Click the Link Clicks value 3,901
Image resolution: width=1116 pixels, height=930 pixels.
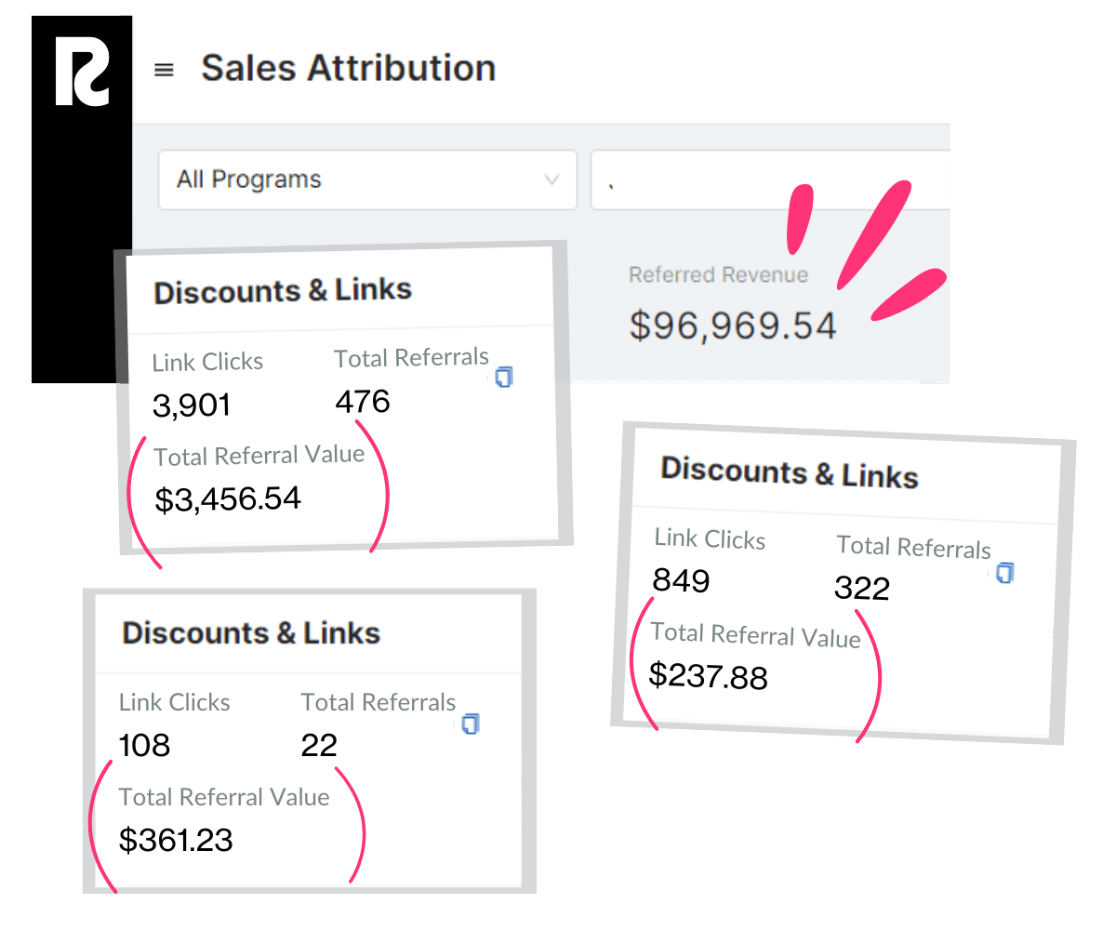(193, 404)
